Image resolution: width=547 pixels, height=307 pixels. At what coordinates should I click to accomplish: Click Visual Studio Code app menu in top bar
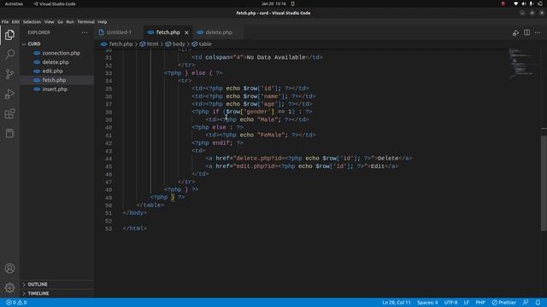click(x=55, y=3)
